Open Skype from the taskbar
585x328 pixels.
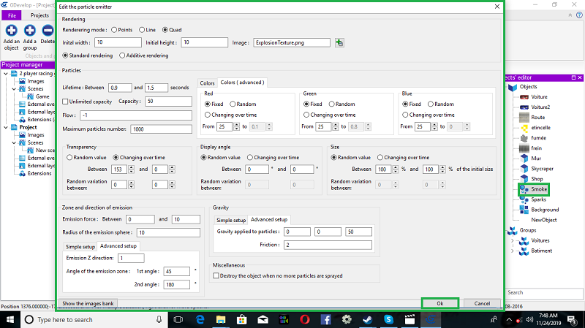389,319
